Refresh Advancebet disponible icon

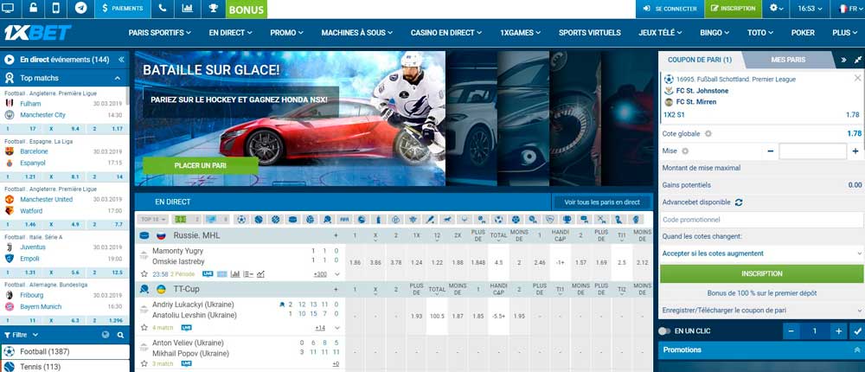point(739,202)
